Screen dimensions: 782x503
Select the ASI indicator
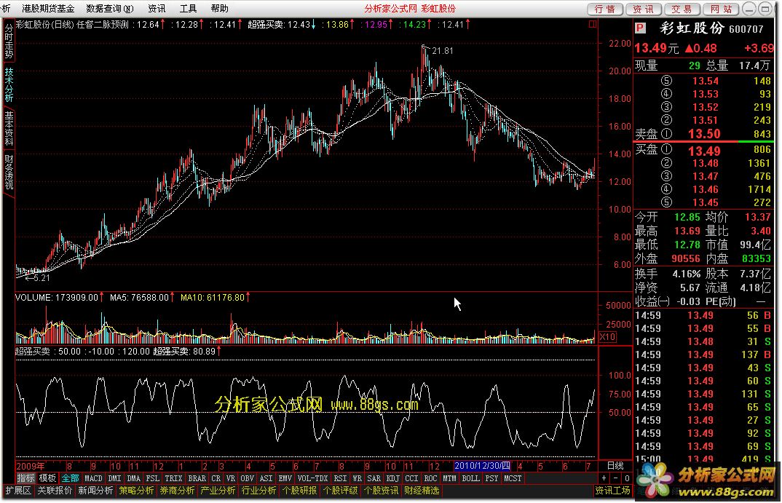click(x=266, y=478)
